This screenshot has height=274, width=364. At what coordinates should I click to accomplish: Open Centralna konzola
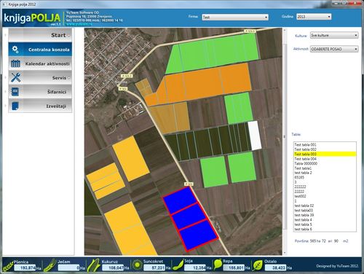pyautogui.click(x=40, y=50)
